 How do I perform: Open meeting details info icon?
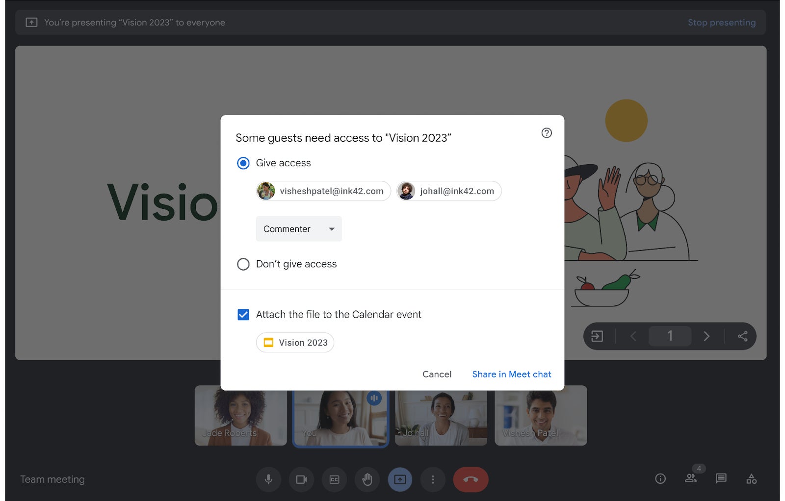[x=660, y=478]
